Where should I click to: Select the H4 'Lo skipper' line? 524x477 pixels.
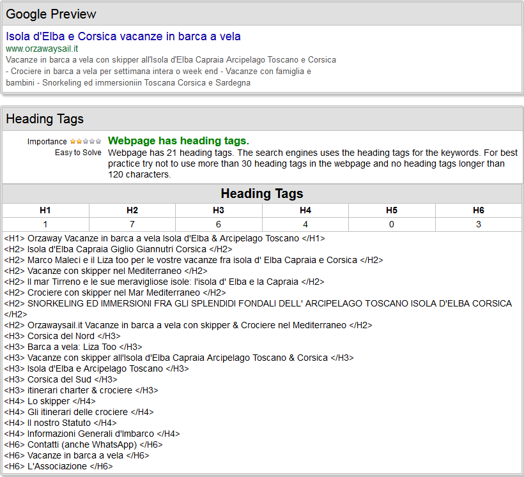[50, 401]
